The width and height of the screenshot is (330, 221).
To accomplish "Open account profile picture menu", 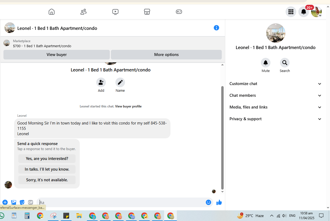I will 316,12.
